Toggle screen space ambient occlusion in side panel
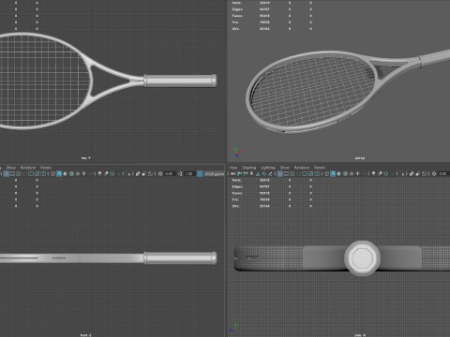This screenshot has height=337, width=450. [373, 173]
